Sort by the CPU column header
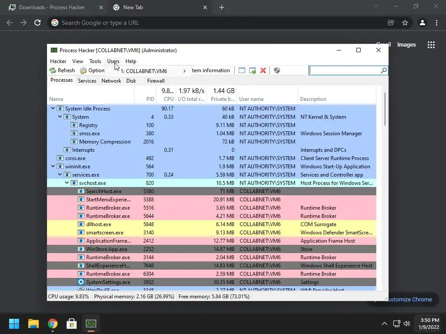The width and height of the screenshot is (446, 334). (x=166, y=99)
